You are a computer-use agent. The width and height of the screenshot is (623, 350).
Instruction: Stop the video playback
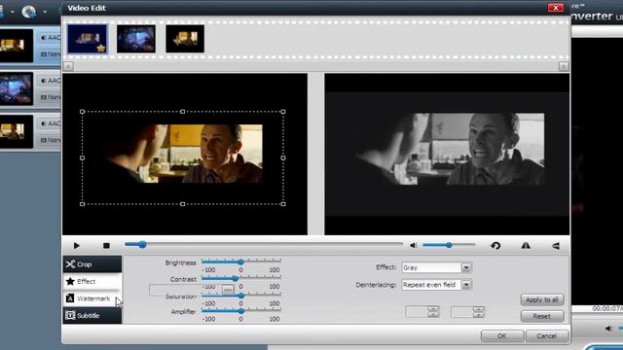[106, 246]
